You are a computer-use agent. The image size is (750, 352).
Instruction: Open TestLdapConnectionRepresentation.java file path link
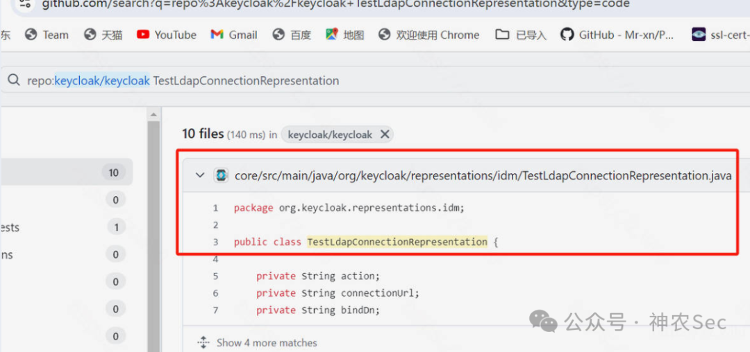pos(483,176)
